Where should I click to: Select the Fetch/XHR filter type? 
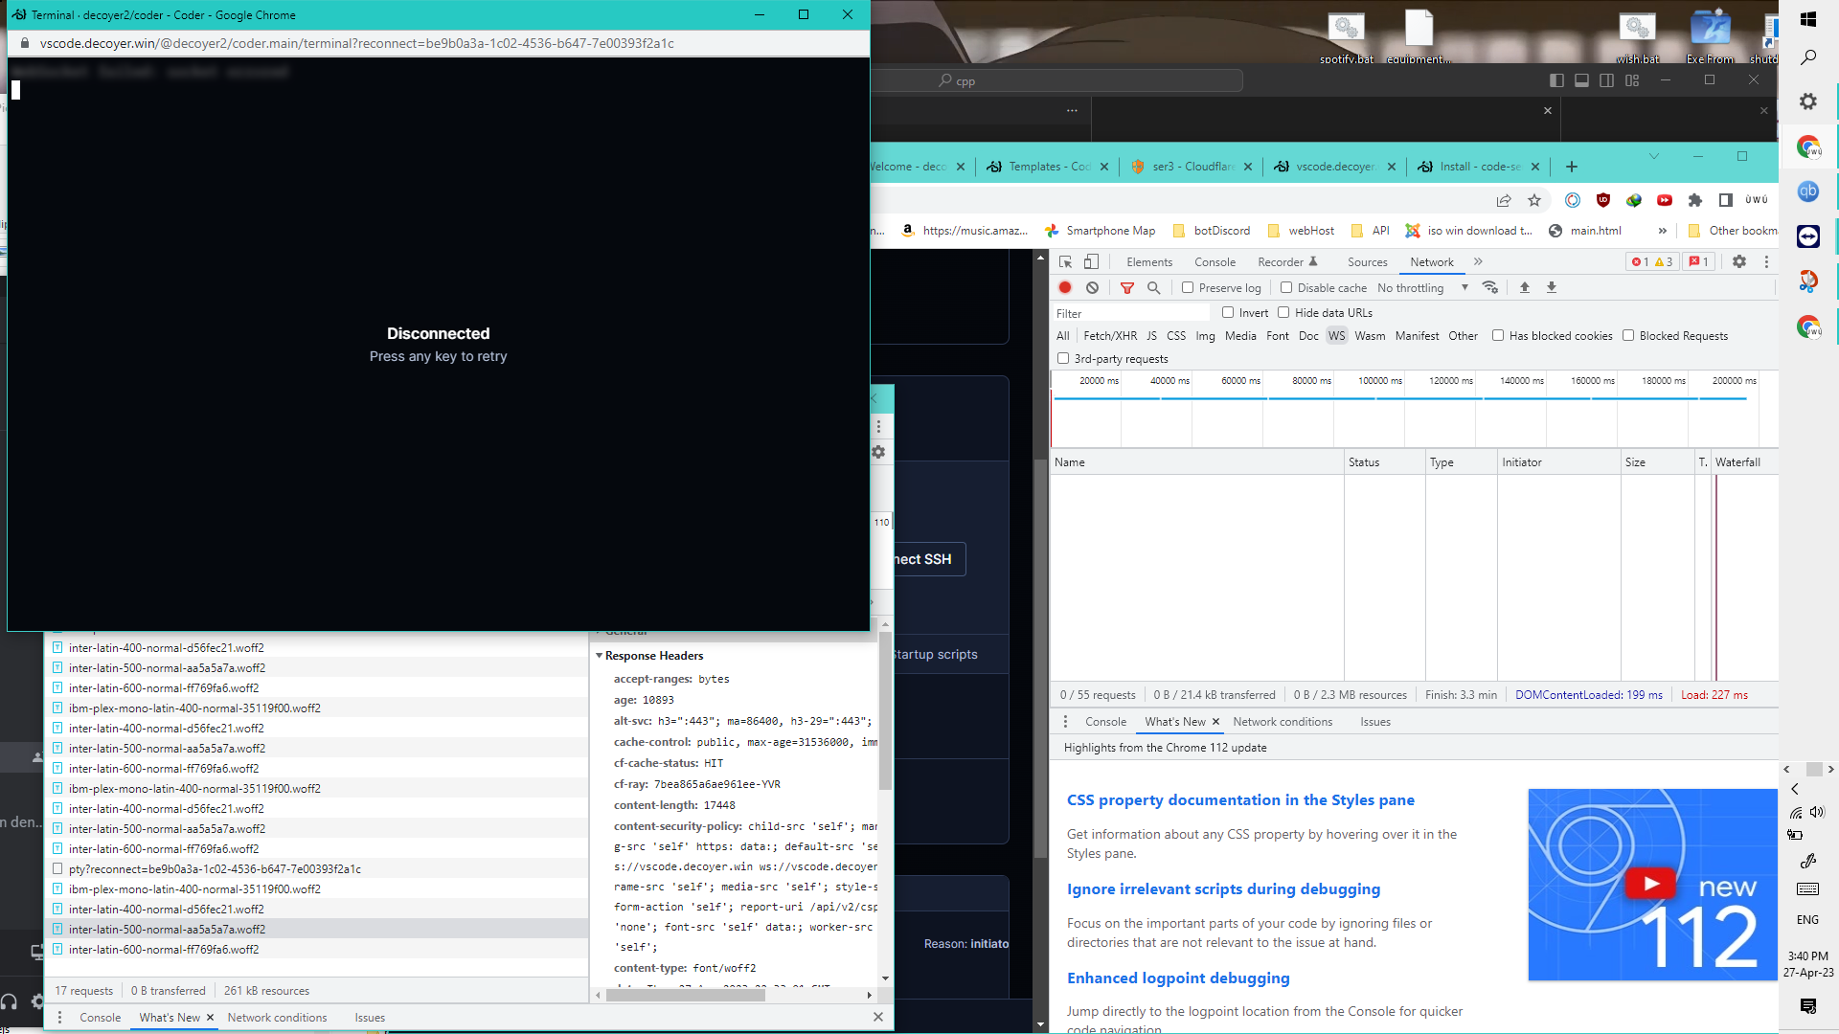click(x=1109, y=336)
